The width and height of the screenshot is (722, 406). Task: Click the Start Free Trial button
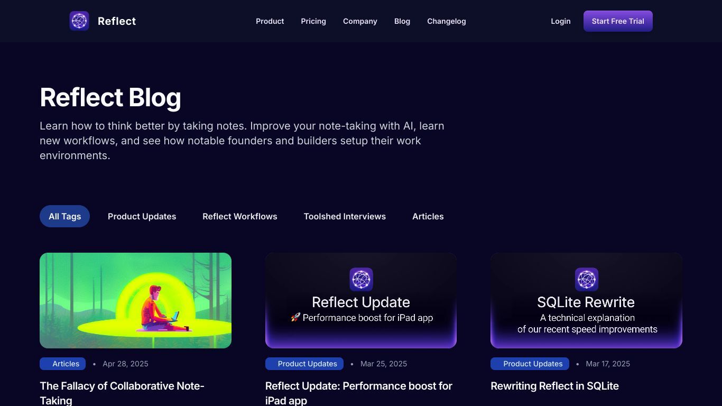pos(618,21)
